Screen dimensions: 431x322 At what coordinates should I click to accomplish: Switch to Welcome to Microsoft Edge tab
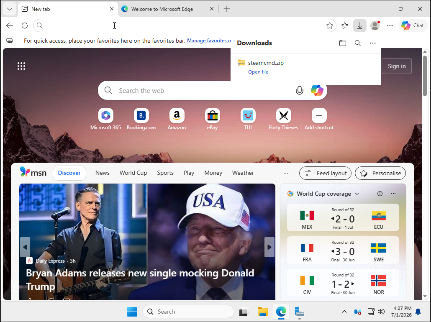(x=168, y=9)
